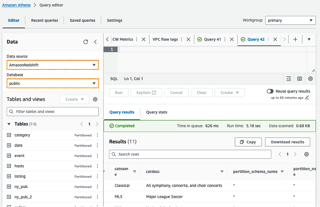320x207 pixels.
Task: Go to previous results page
Action: 280,154
